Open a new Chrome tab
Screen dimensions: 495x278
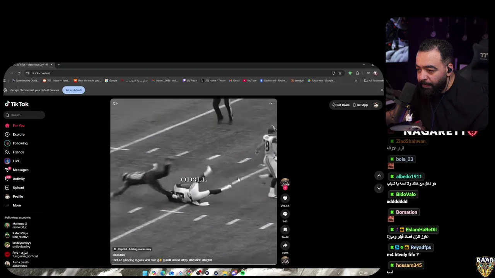click(59, 64)
